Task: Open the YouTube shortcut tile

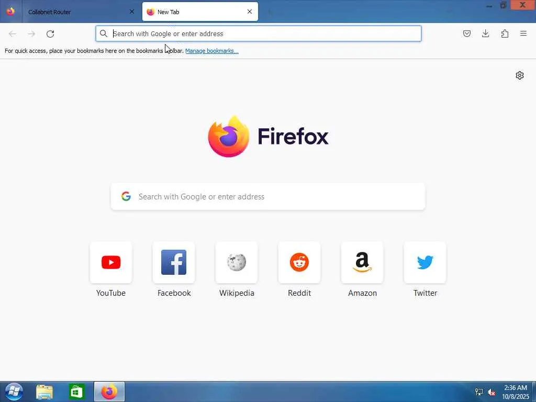Action: (x=111, y=262)
